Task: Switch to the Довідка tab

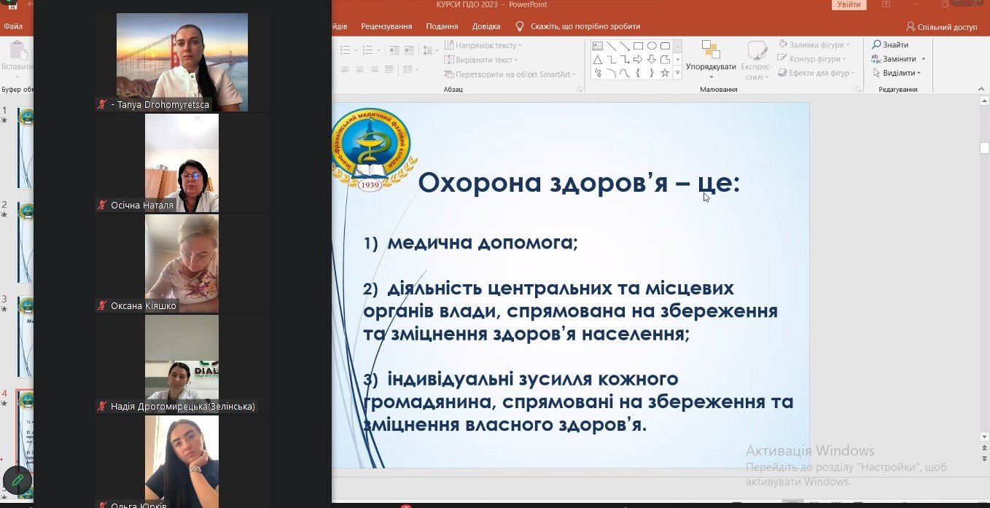Action: coord(486,26)
